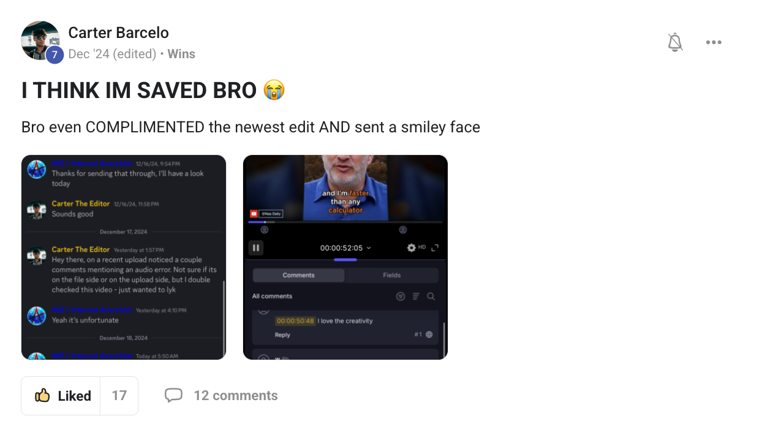The width and height of the screenshot is (757, 424).
Task: Click Carter Barcelo's profile avatar
Action: (40, 40)
